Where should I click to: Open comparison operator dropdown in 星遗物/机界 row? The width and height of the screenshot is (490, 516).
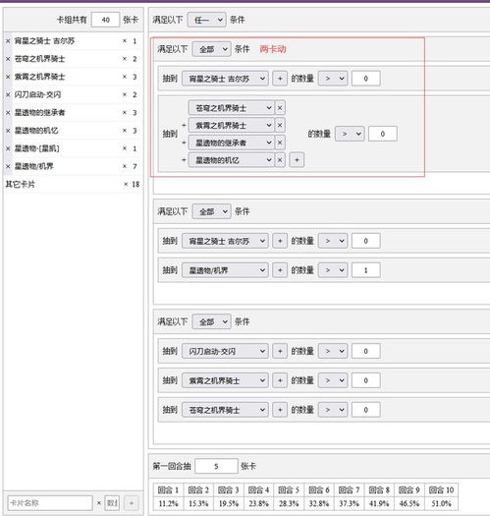(333, 270)
